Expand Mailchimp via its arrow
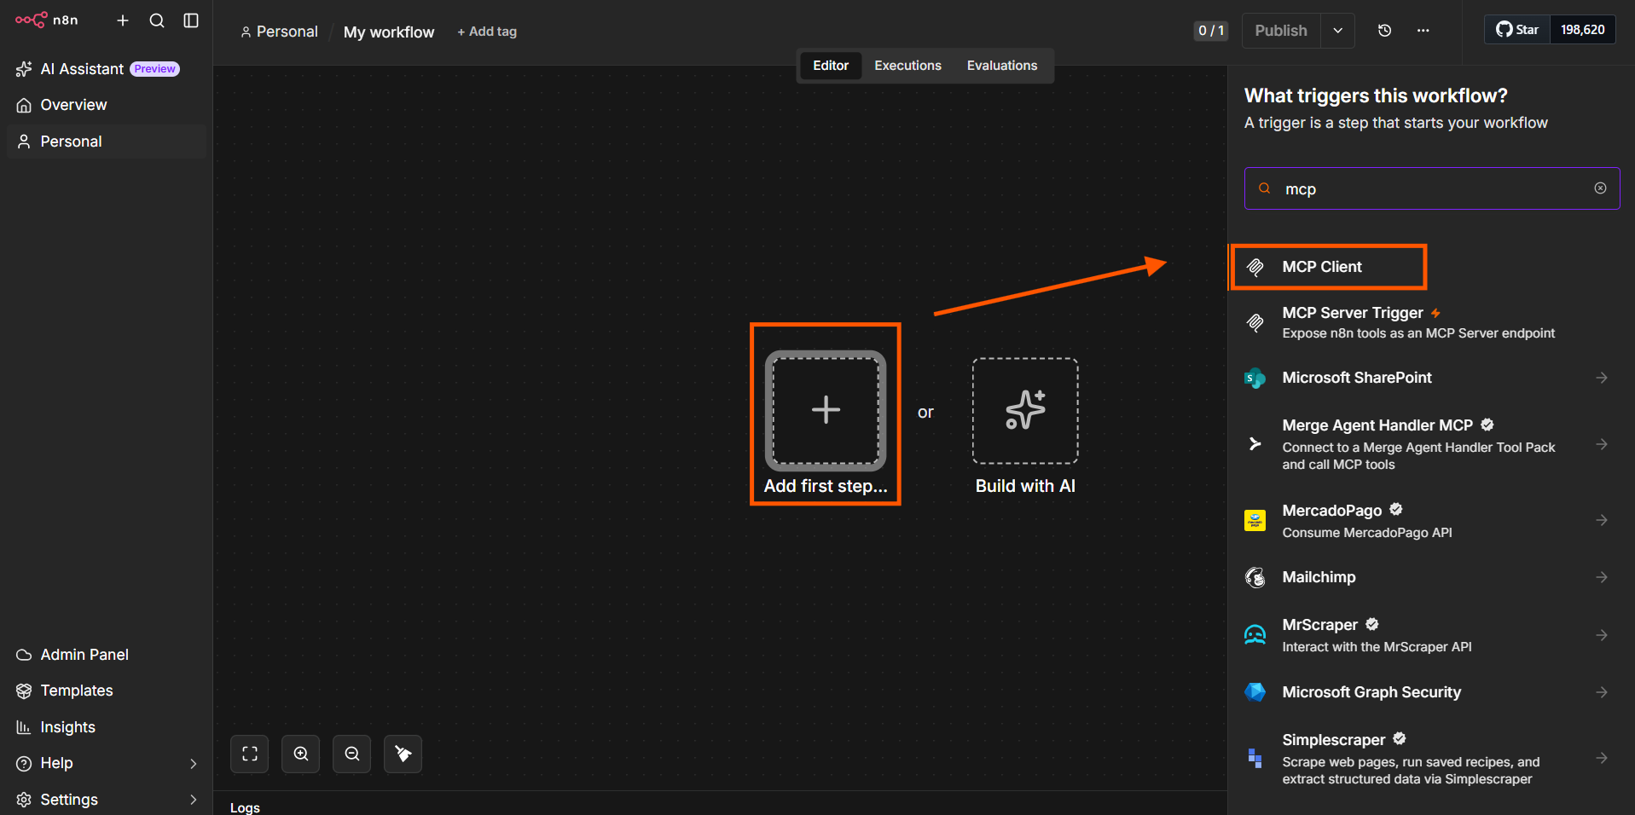The width and height of the screenshot is (1635, 815). pyautogui.click(x=1602, y=577)
